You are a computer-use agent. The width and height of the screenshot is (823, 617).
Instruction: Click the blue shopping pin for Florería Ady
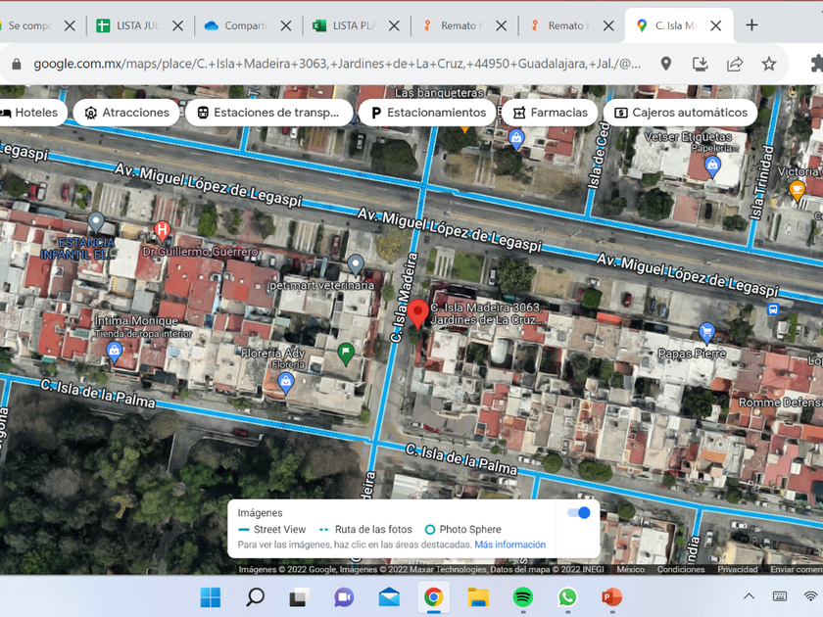pos(285,382)
